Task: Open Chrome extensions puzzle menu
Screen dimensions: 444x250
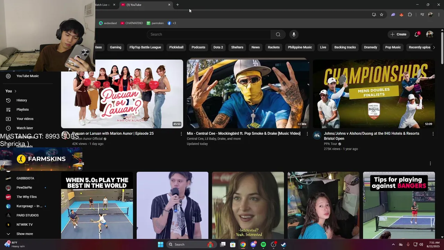Action: 410,15
